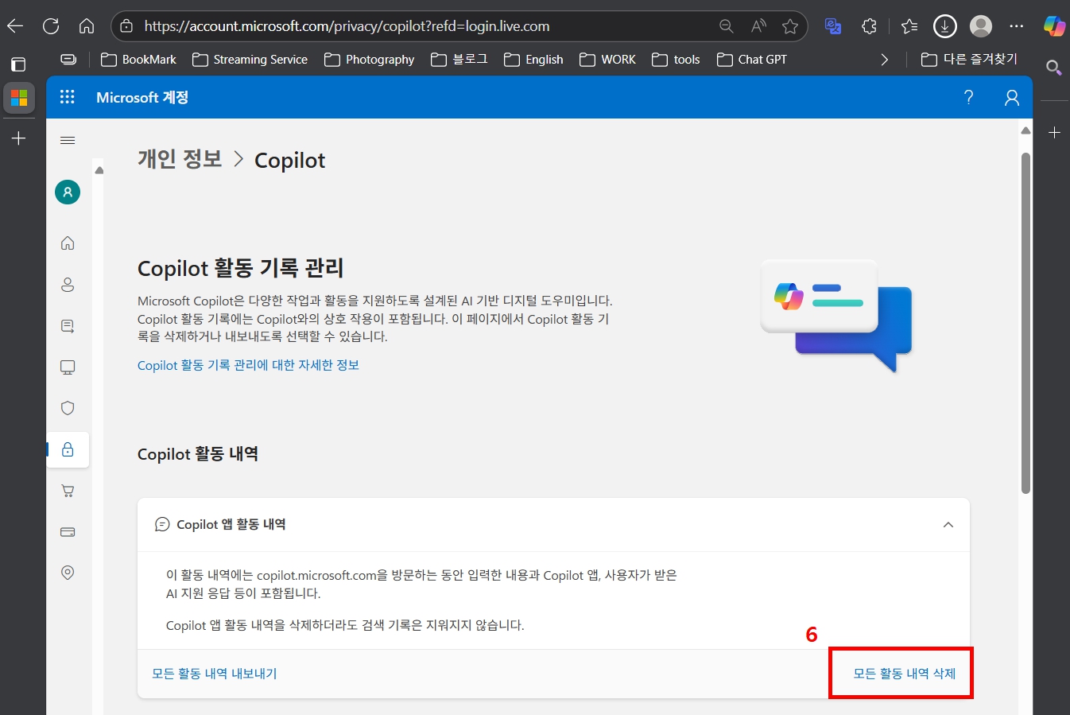
Task: Activate the read aloud icon
Action: click(x=758, y=26)
